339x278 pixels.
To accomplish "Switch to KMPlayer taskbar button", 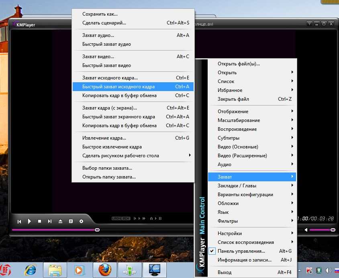I will point(155,270).
